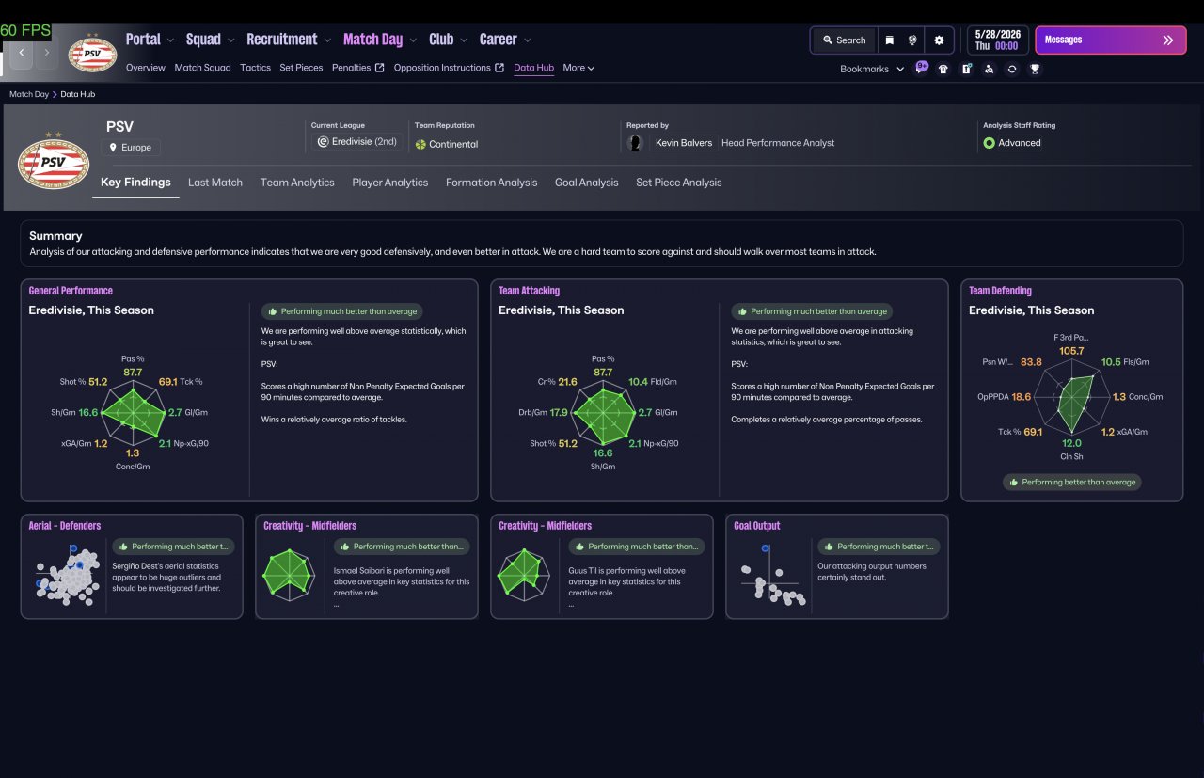This screenshot has height=778, width=1204.
Task: Open the Tactics submenu item
Action: click(x=255, y=68)
